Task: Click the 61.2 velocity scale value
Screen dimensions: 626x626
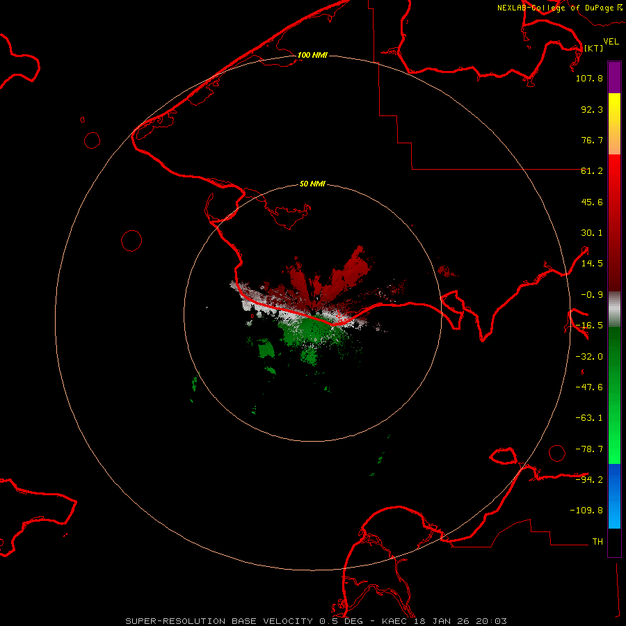Action: tap(592, 171)
